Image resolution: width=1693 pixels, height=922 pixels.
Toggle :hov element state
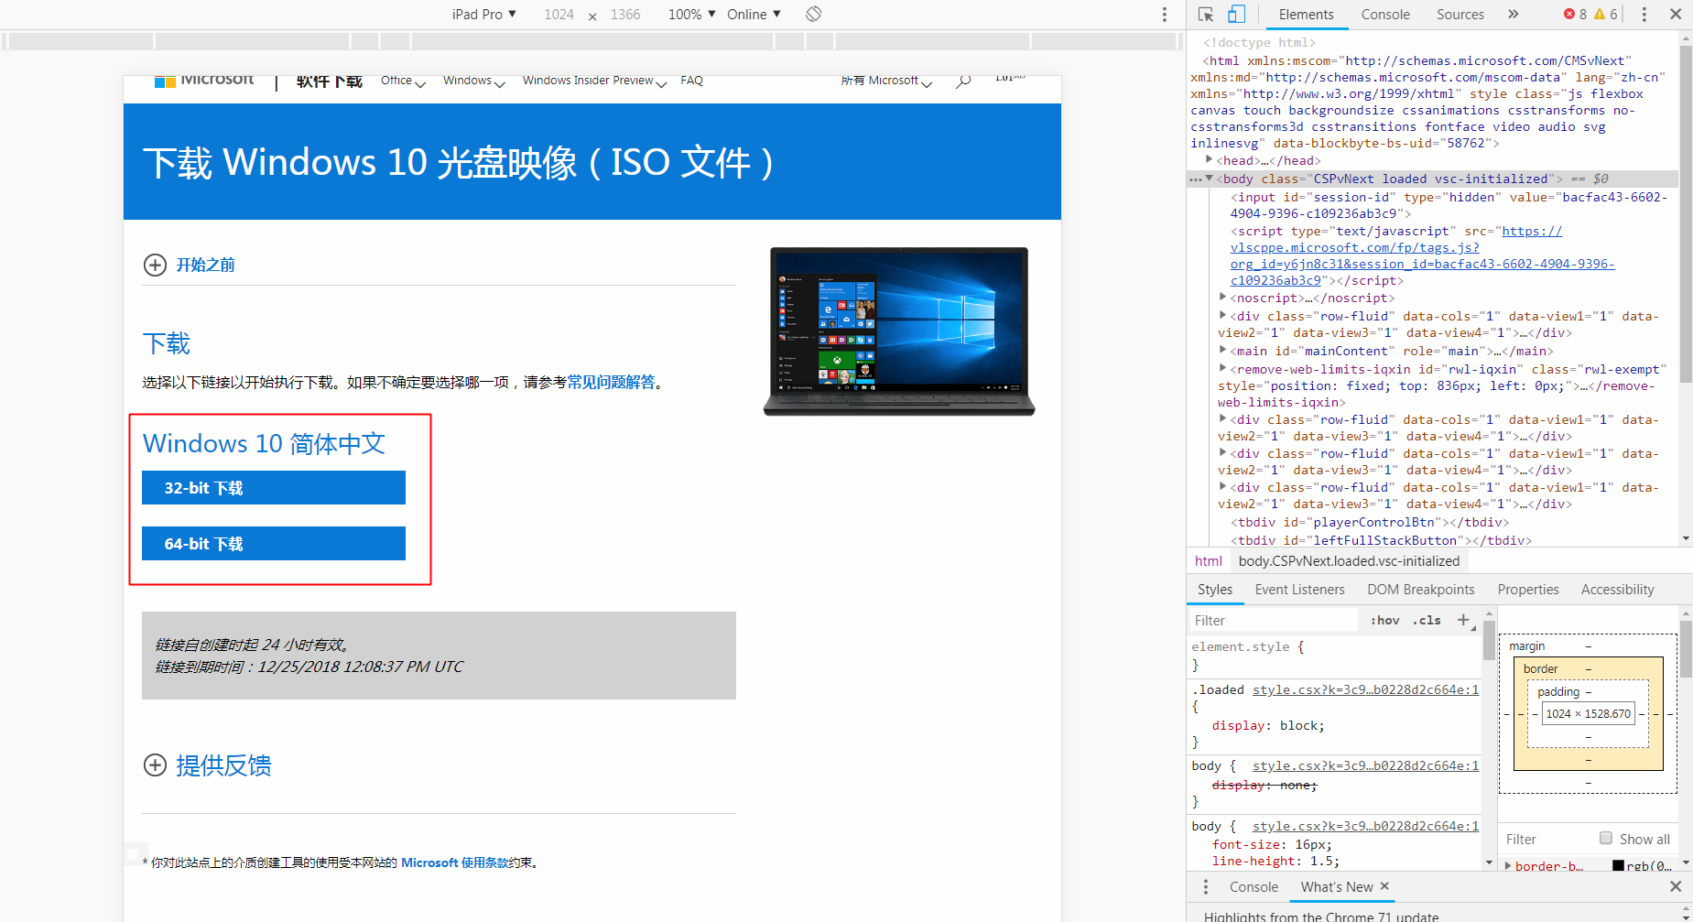[1384, 620]
